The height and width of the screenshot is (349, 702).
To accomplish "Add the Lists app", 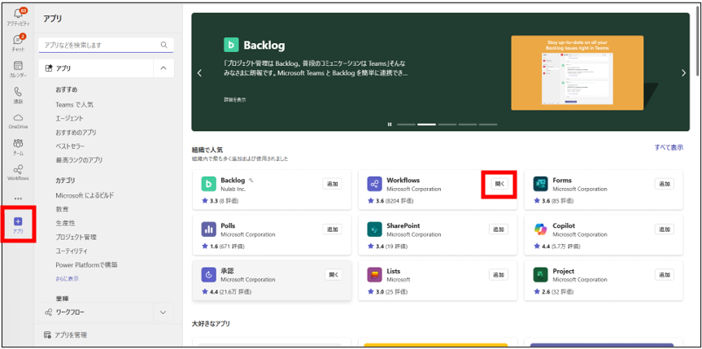I will [499, 275].
